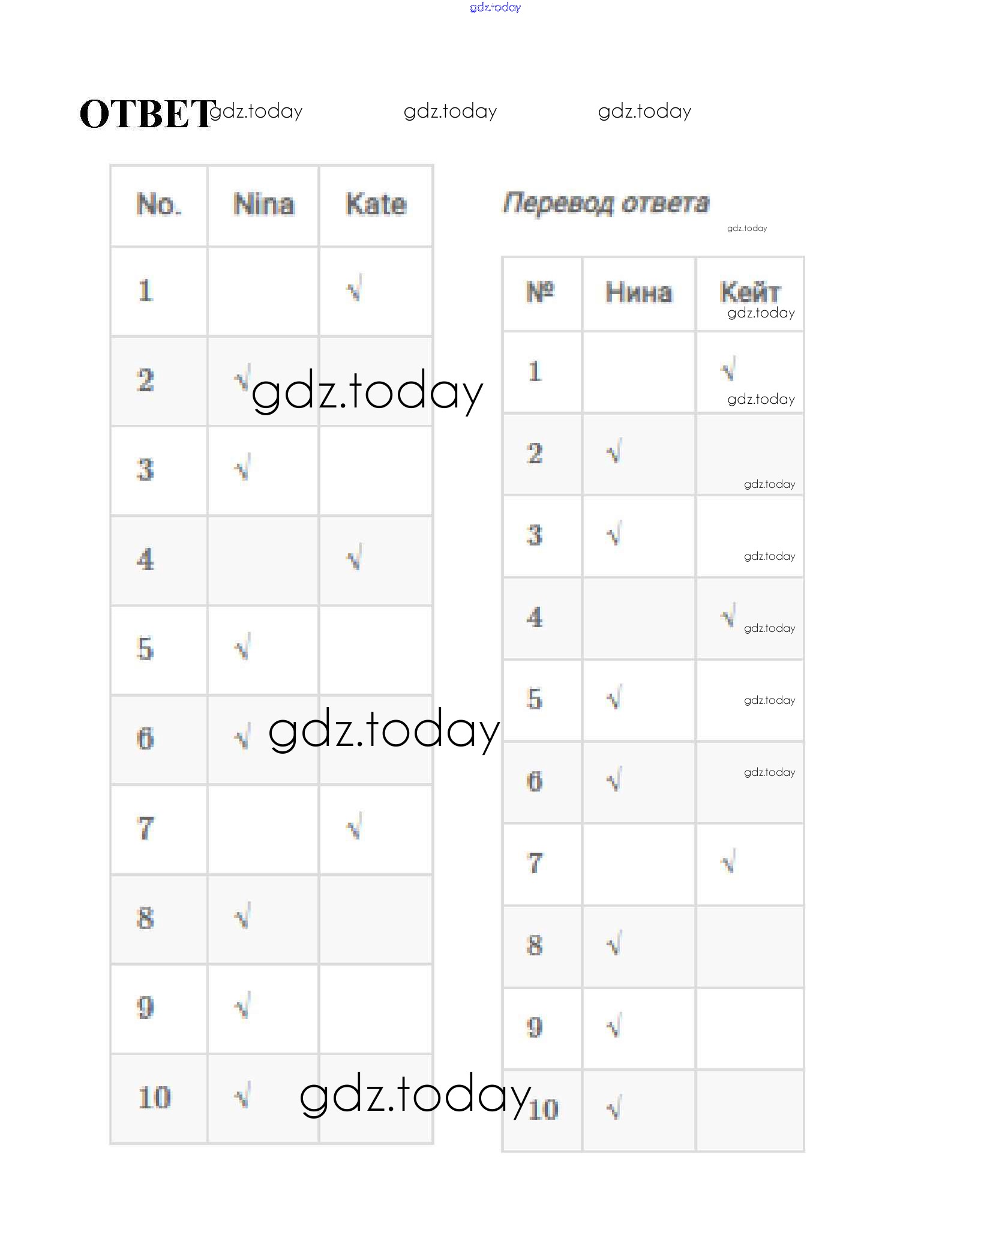Screen dimensions: 990x1238
Task: Click Нина's check mark in Russian row 10
Action: coord(614,1109)
